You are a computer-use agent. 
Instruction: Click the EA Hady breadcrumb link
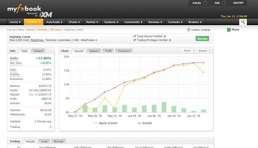point(56,30)
